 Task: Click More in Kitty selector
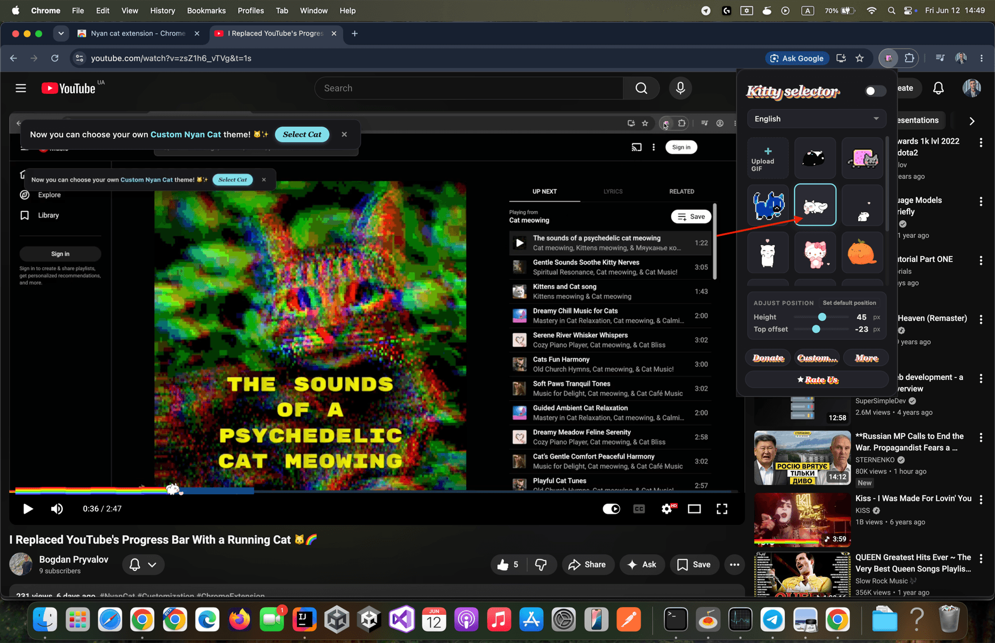click(866, 358)
